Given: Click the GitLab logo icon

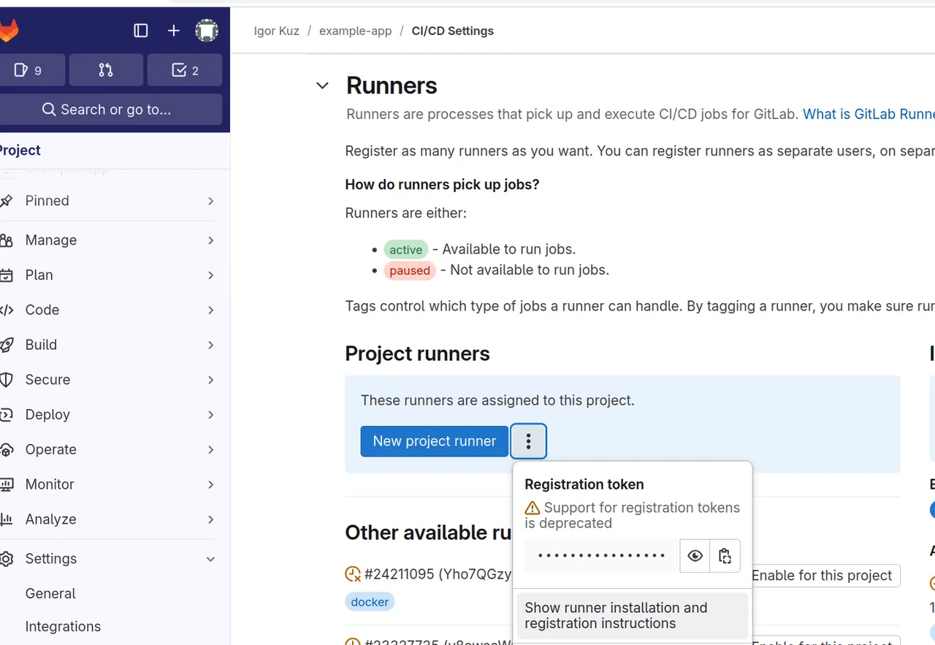Looking at the screenshot, I should pyautogui.click(x=7, y=31).
